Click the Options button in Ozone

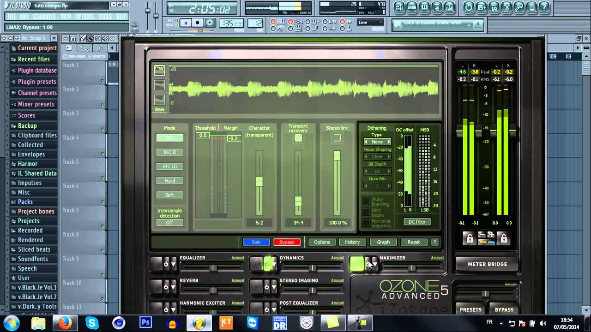(x=322, y=242)
